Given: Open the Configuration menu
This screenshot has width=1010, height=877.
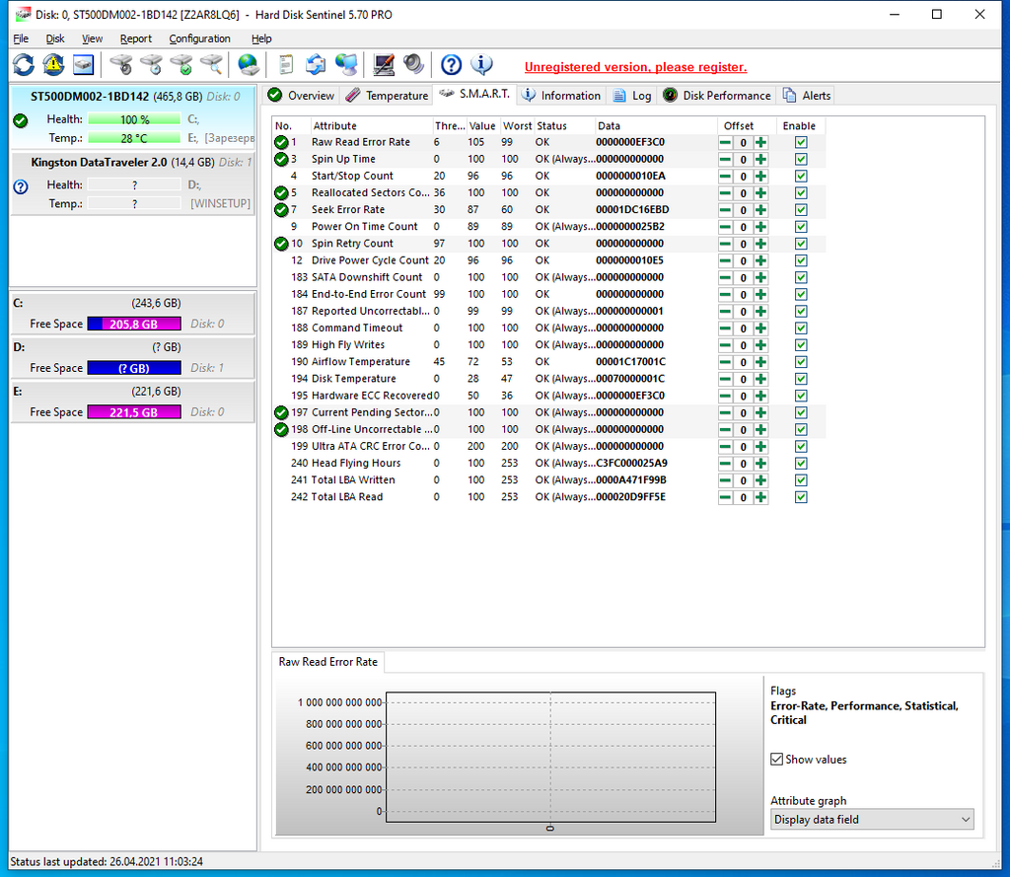Looking at the screenshot, I should pos(199,38).
